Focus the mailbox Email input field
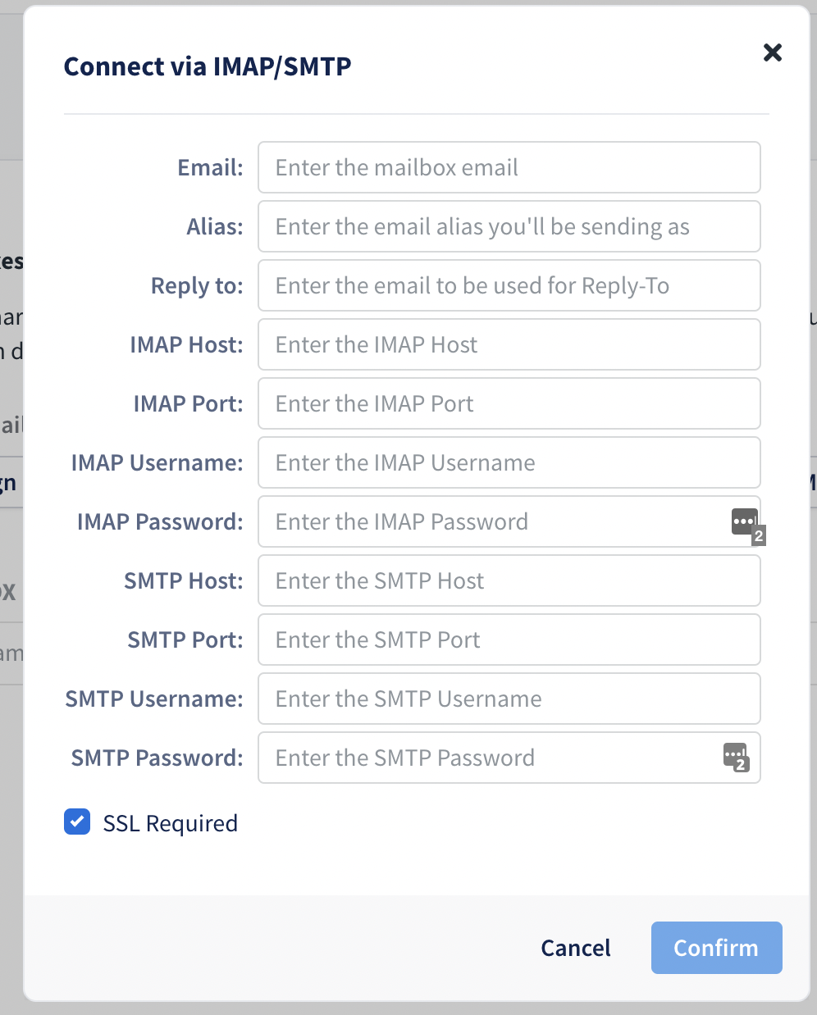 pos(509,167)
